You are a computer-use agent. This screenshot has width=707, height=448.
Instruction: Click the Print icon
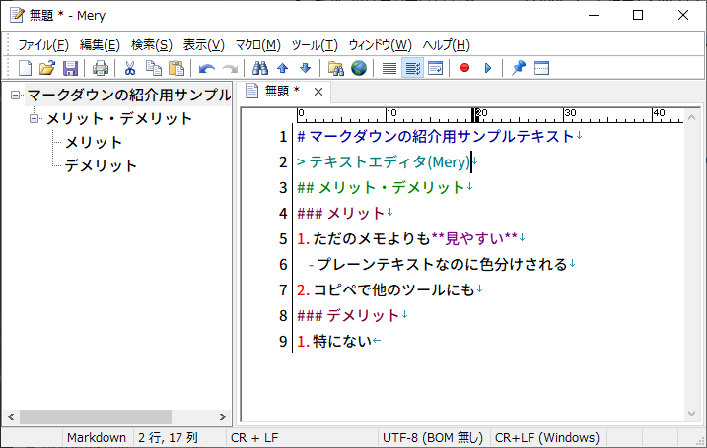point(100,68)
